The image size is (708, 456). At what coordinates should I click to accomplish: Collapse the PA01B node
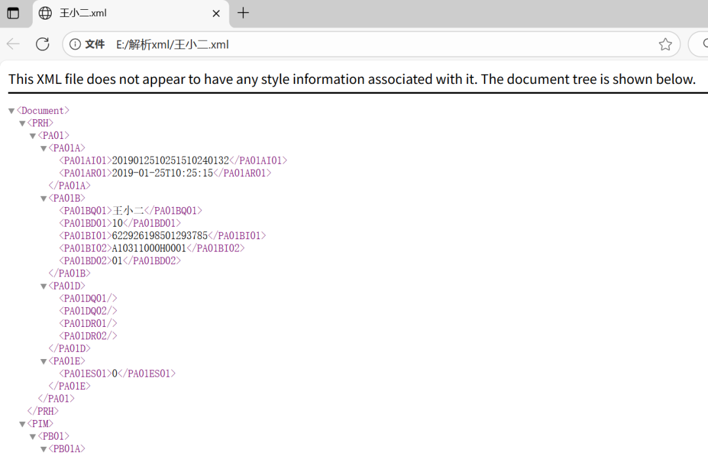click(x=43, y=199)
